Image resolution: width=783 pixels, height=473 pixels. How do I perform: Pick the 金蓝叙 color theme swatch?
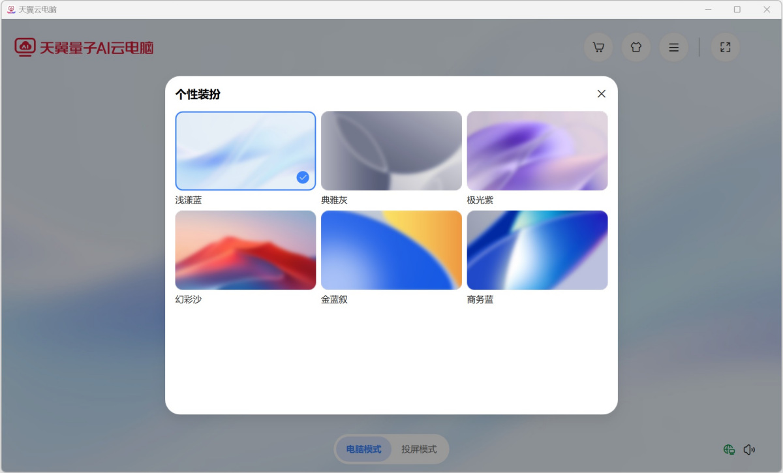click(x=391, y=250)
